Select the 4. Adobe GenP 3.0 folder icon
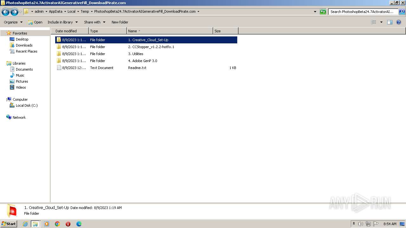 click(x=59, y=61)
